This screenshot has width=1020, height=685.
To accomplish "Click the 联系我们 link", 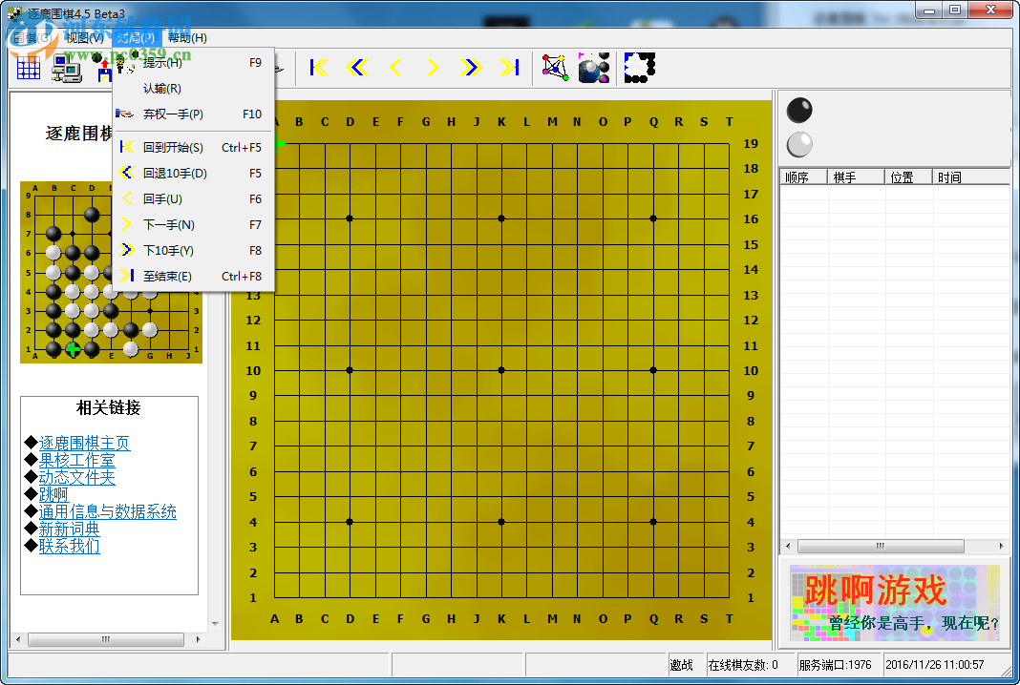I will [69, 546].
